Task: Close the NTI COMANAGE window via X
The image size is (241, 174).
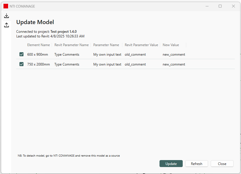Action: coord(233,6)
